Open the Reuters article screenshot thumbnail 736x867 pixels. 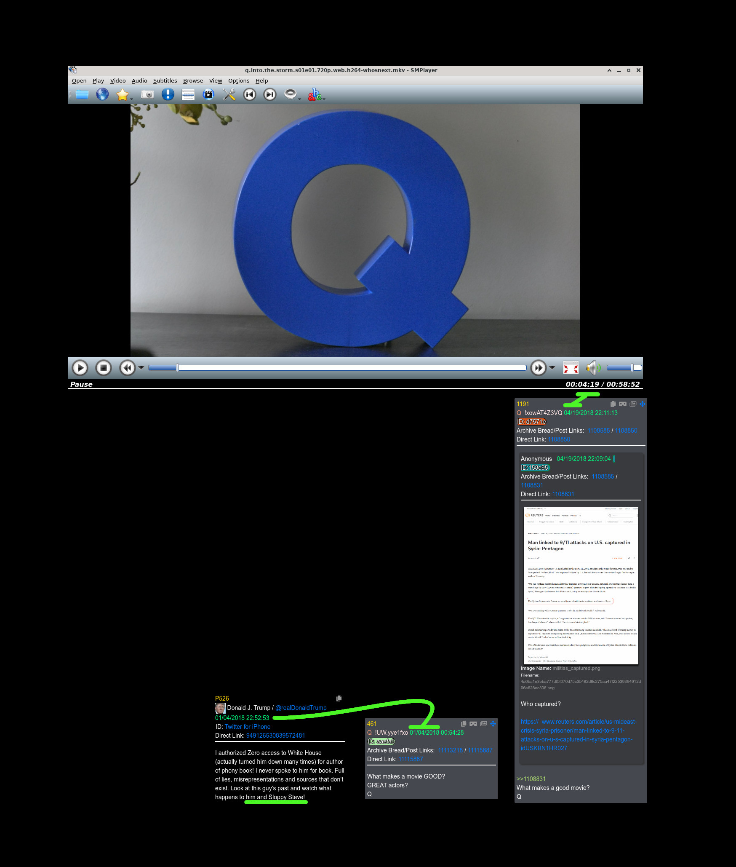581,586
